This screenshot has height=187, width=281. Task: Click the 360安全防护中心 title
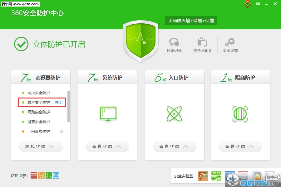[37, 13]
